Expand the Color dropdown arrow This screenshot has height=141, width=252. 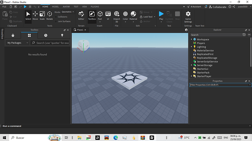(x=125, y=22)
